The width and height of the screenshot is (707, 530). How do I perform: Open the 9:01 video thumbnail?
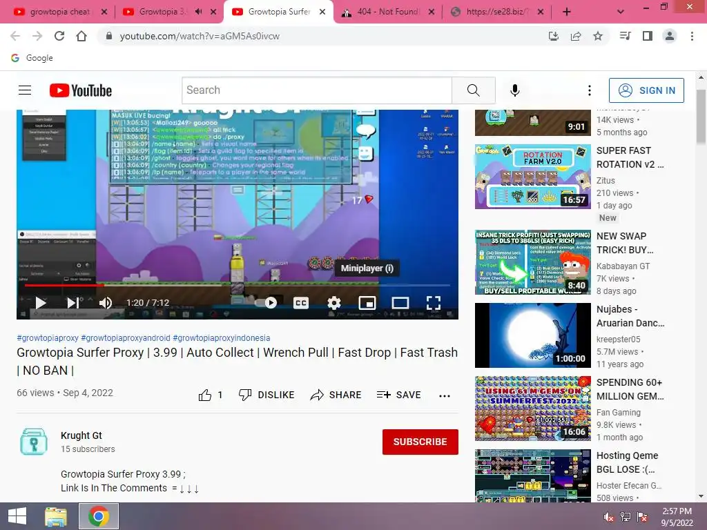pyautogui.click(x=532, y=123)
